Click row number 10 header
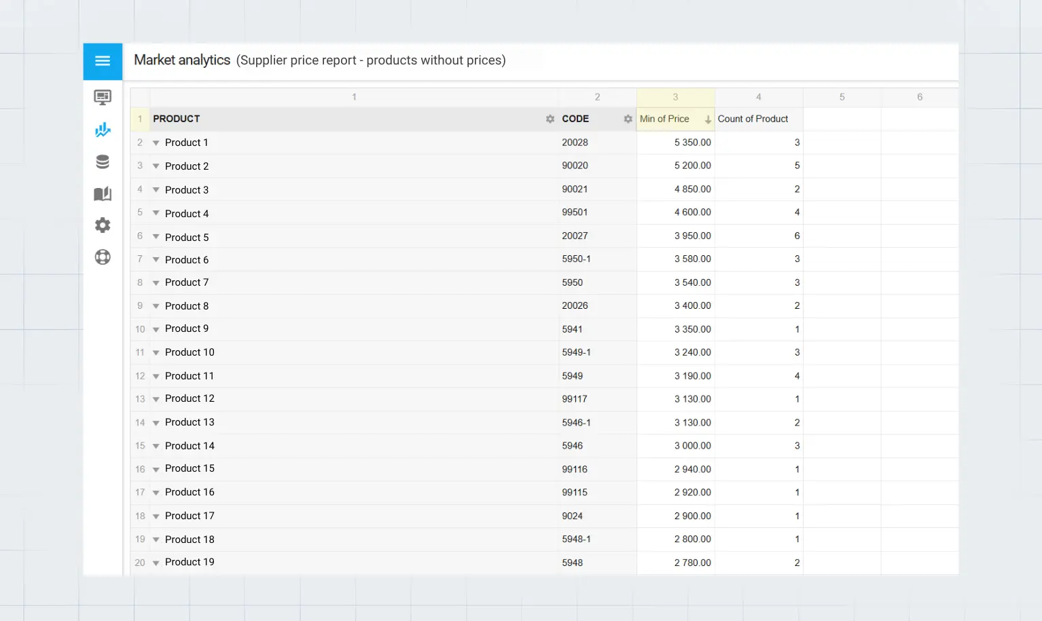The image size is (1042, 621). (140, 329)
